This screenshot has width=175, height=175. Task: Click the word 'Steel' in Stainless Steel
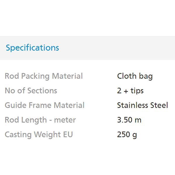pyautogui.click(x=160, y=105)
